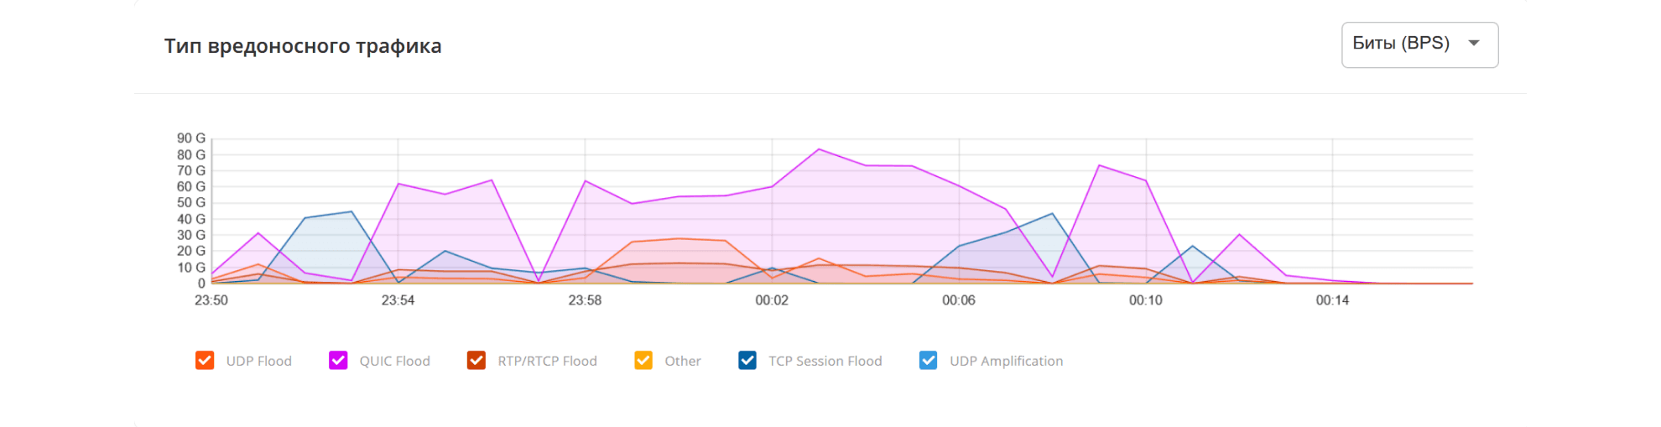Click the RTP/RTCP Flood legend label
This screenshot has height=427, width=1661.
[547, 362]
